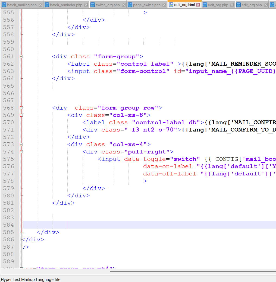Click the "col-xs-4" class value
The width and height of the screenshot is (276, 282).
click(x=128, y=145)
